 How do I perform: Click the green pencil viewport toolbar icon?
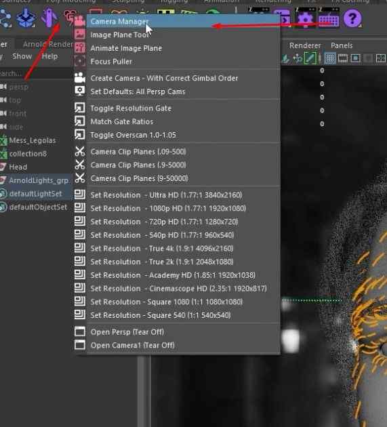coord(310,58)
